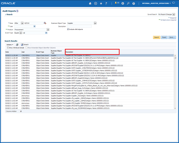This screenshot has width=179, height=143.
Task: Click the results table scroll up arrow
Action: [175, 55]
